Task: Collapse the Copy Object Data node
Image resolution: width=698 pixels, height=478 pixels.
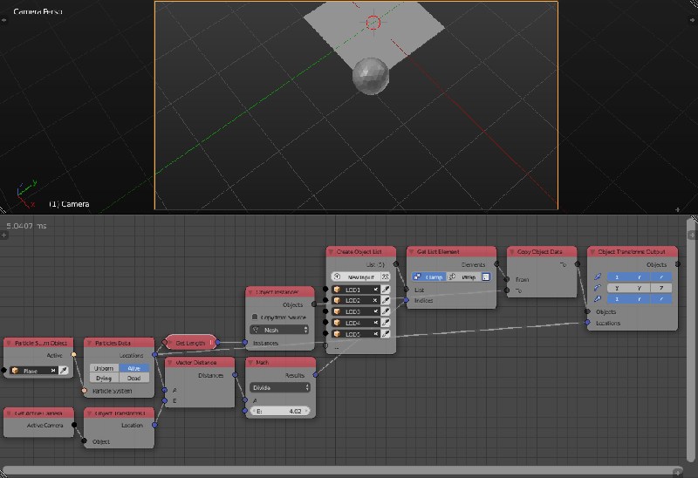Action: click(x=512, y=252)
